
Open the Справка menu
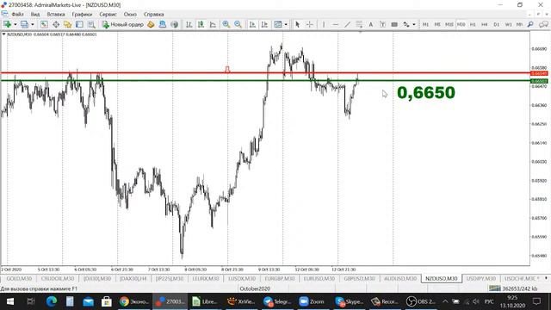(x=153, y=15)
